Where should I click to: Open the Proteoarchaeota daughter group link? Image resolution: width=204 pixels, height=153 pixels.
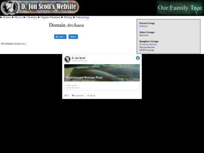point(148,44)
